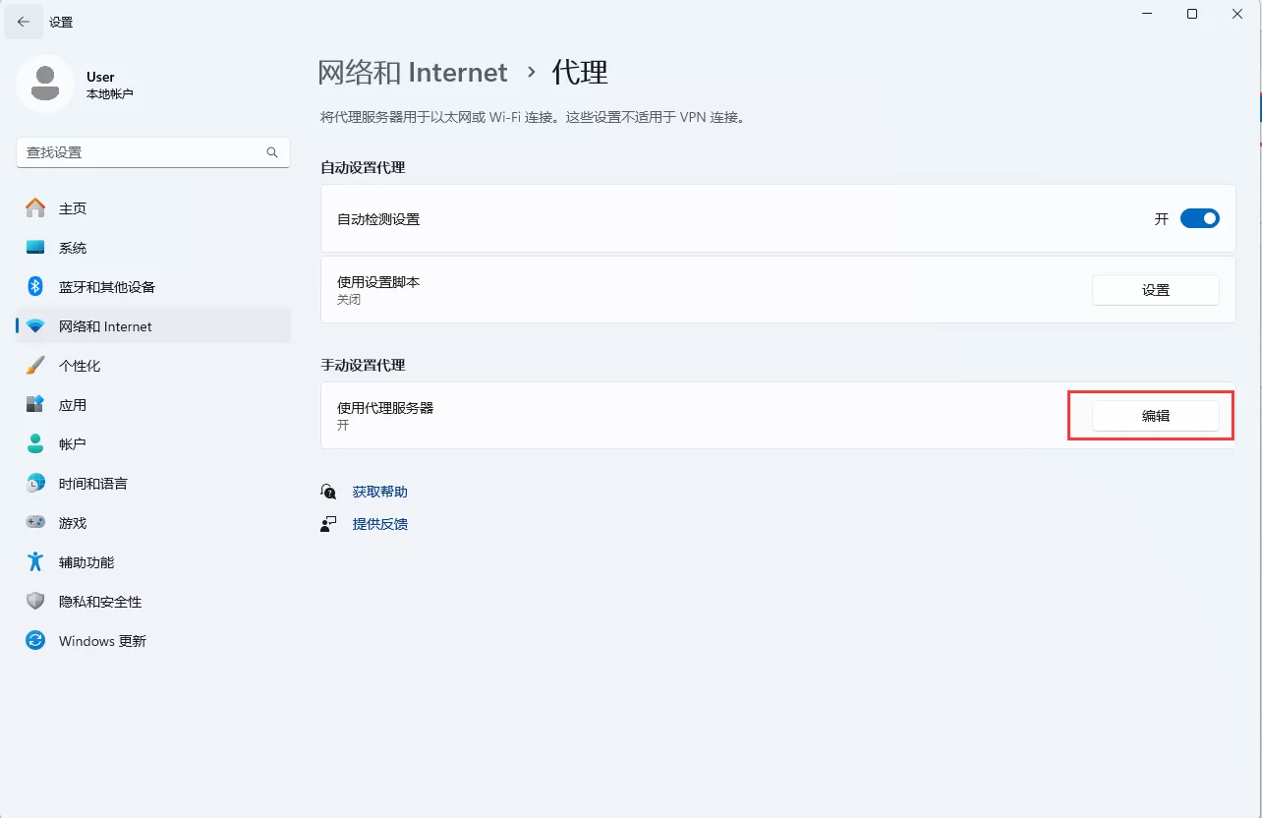1262x818 pixels.
Task: Select 网络和 Internet in the breadcrumb
Action: pyautogui.click(x=413, y=72)
